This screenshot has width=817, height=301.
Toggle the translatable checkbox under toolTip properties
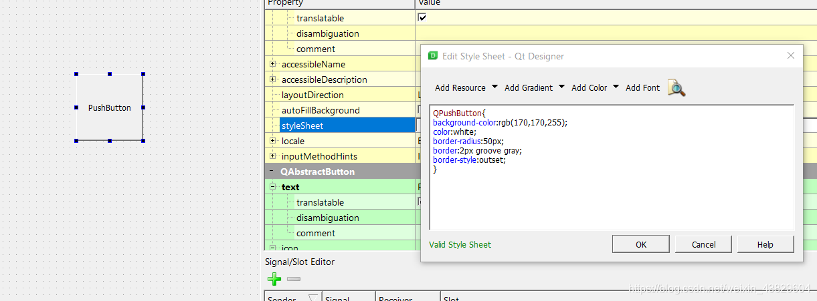pyautogui.click(x=422, y=18)
